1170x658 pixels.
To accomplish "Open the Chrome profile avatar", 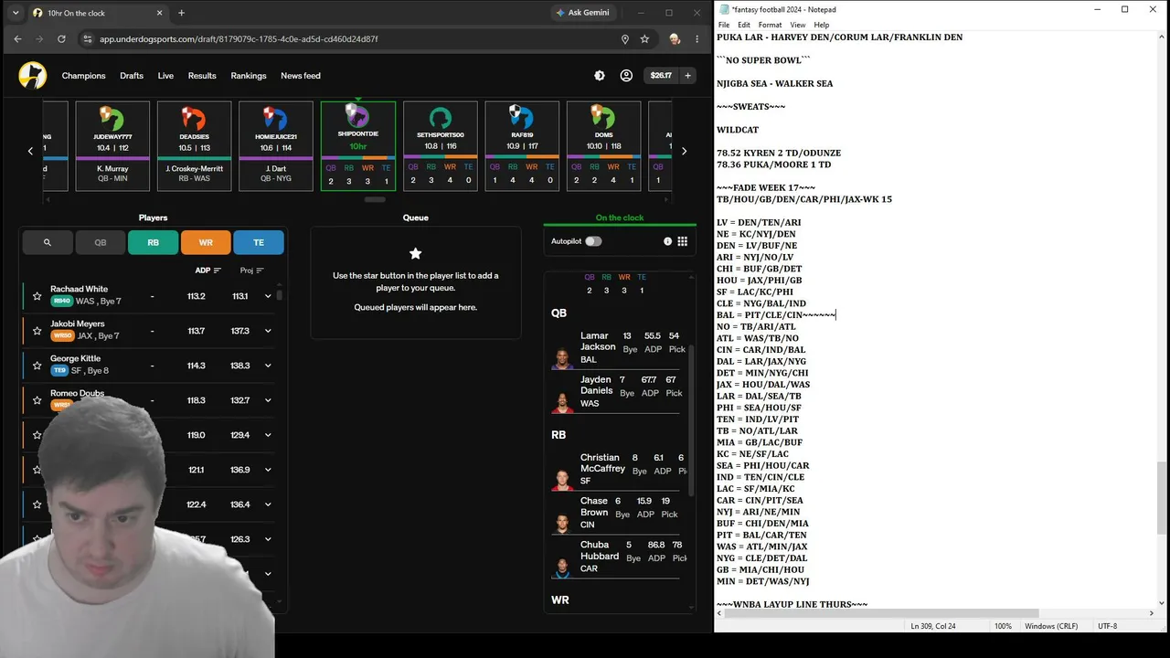I will pyautogui.click(x=675, y=39).
